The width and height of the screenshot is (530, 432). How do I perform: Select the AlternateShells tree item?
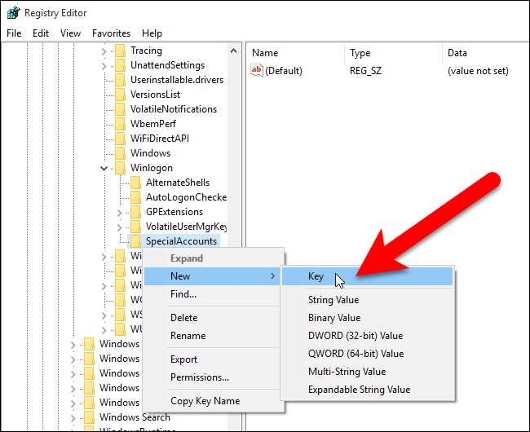pyautogui.click(x=178, y=183)
